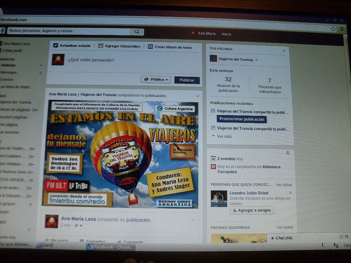This screenshot has height=263, width=351.
Task: Dismiss Leandro Julián Sklad suggestion
Action: pos(291,193)
